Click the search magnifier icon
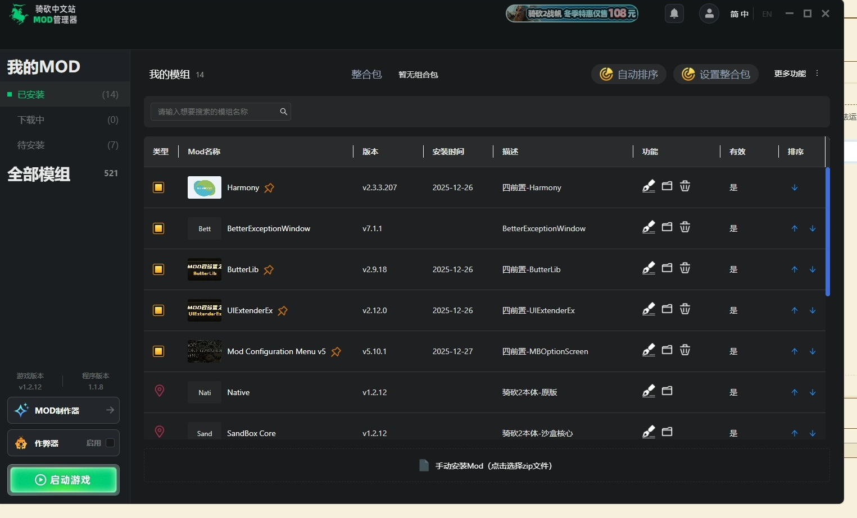Viewport: 857px width, 518px height. pyautogui.click(x=284, y=112)
